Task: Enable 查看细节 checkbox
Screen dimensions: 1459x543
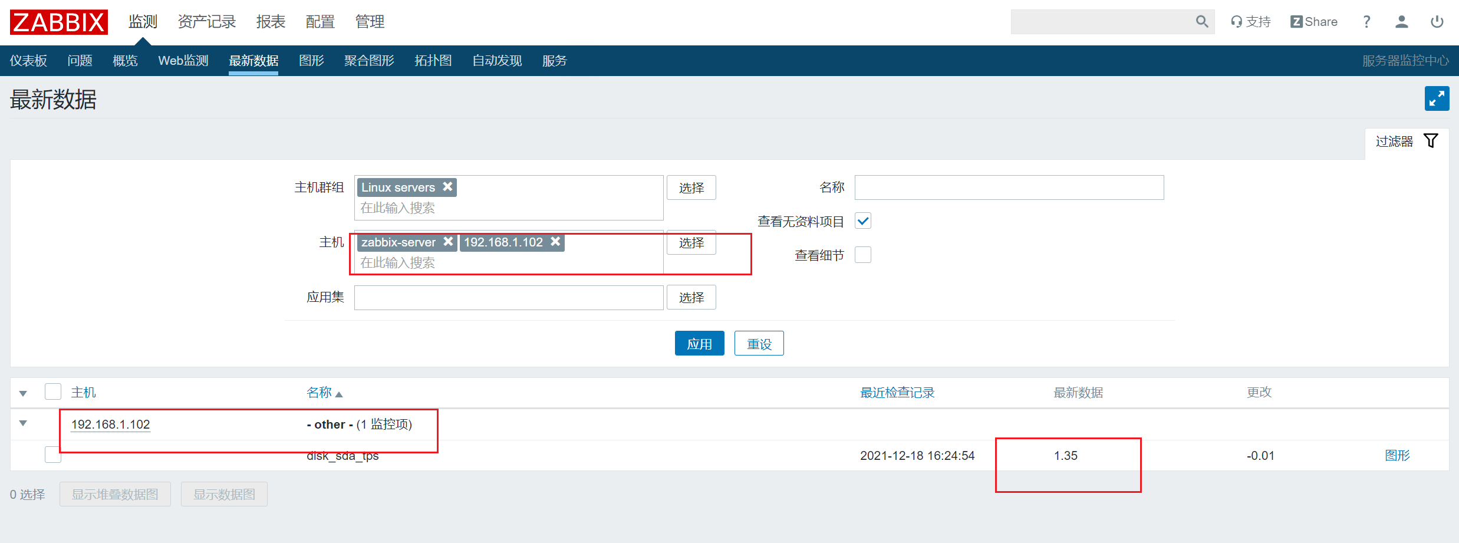Action: pyautogui.click(x=862, y=255)
